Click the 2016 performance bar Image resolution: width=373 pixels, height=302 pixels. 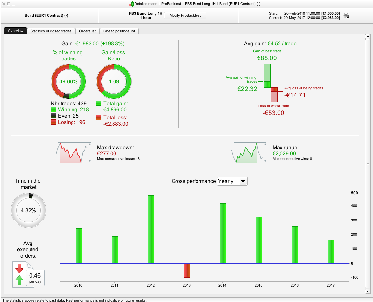click(295, 245)
